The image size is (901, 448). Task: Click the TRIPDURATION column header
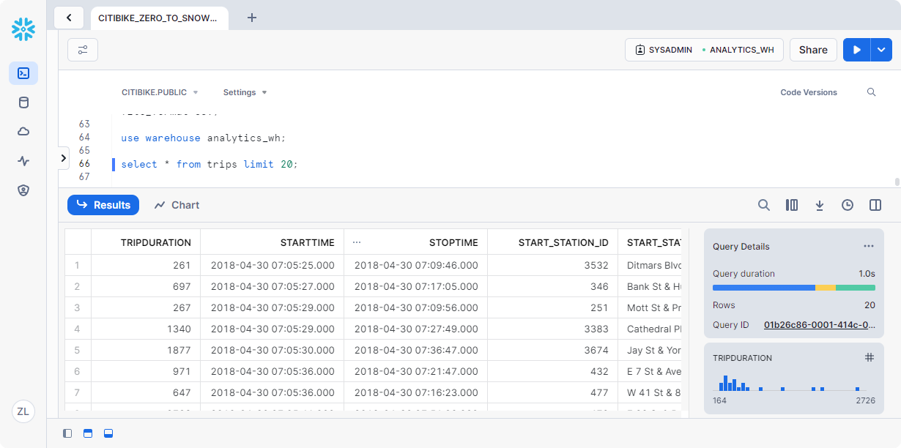point(155,242)
